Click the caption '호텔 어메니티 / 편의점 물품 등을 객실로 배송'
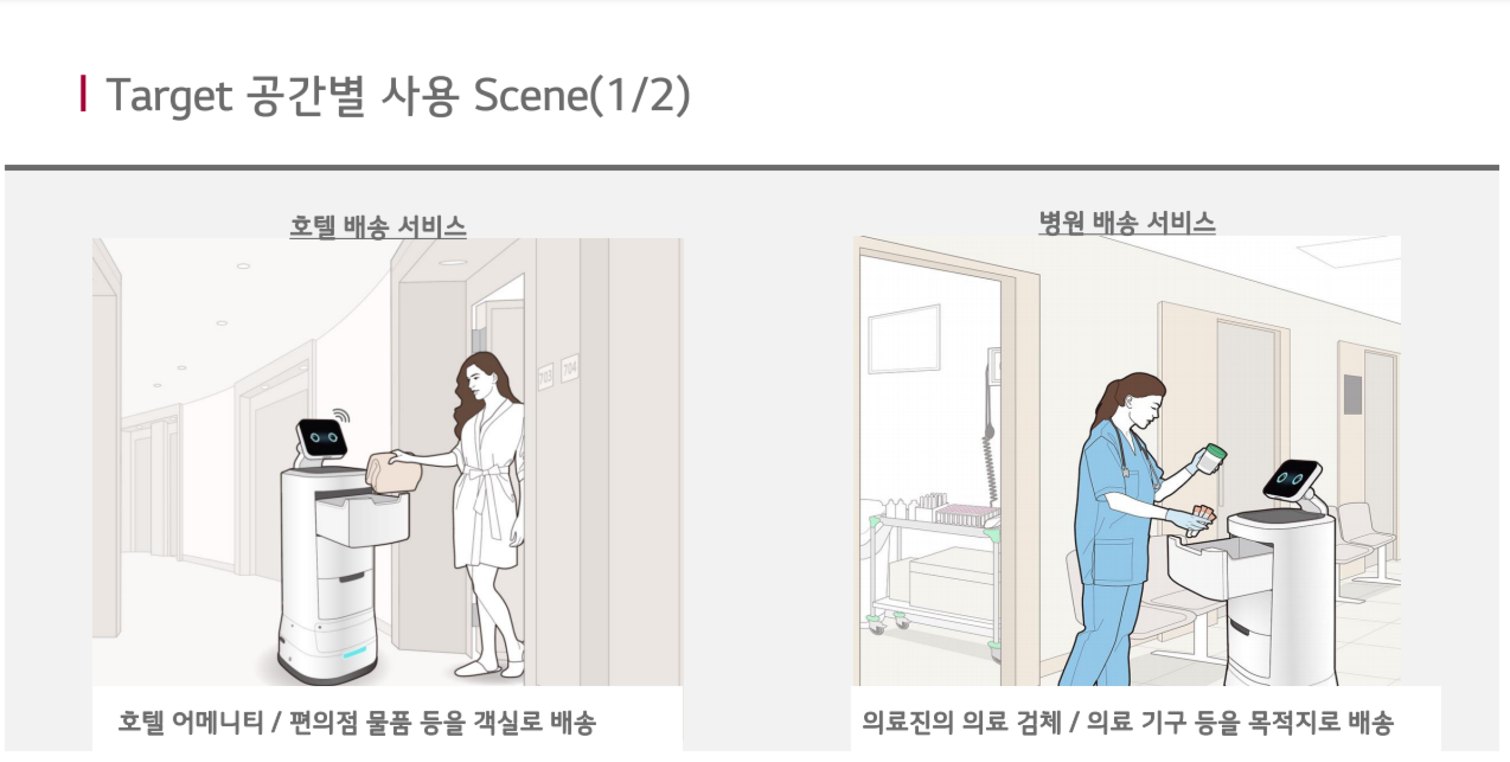This screenshot has width=1510, height=762. click(357, 722)
